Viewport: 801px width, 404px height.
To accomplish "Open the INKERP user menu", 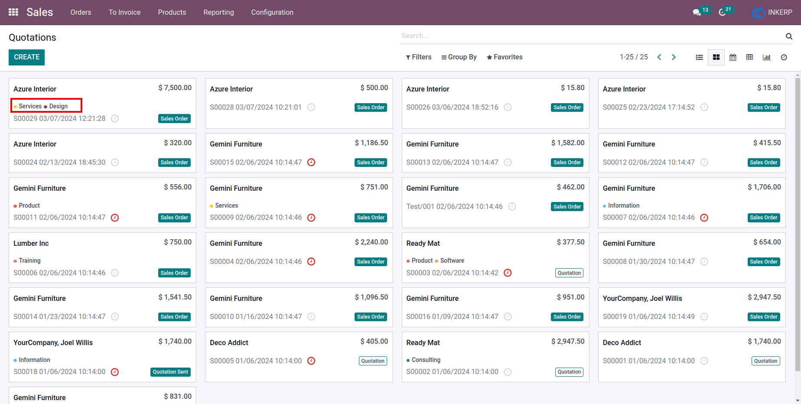I will tap(772, 12).
